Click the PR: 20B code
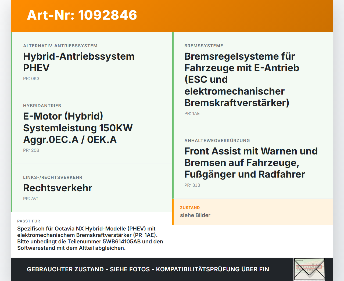The height and width of the screenshot is (281, 344). tap(31, 150)
